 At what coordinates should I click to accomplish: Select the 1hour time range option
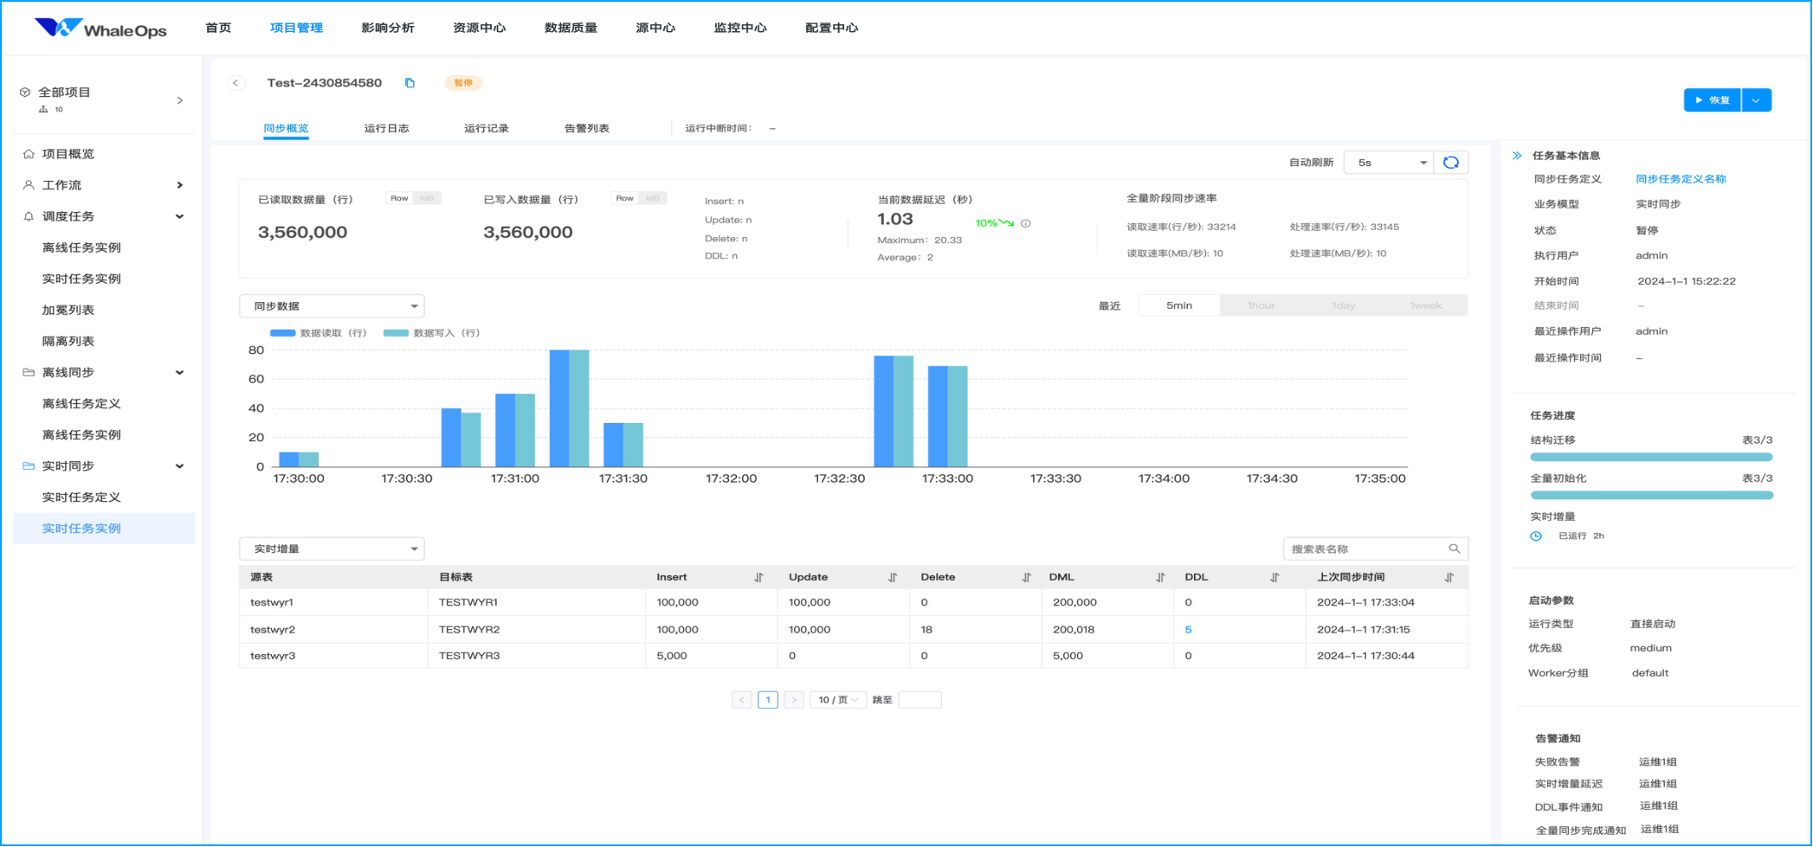1261,305
